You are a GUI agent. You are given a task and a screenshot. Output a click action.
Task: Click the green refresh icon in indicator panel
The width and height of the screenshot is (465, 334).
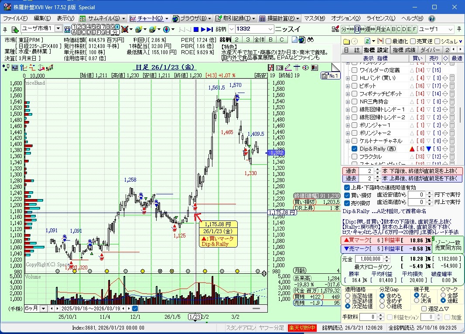[367, 41]
